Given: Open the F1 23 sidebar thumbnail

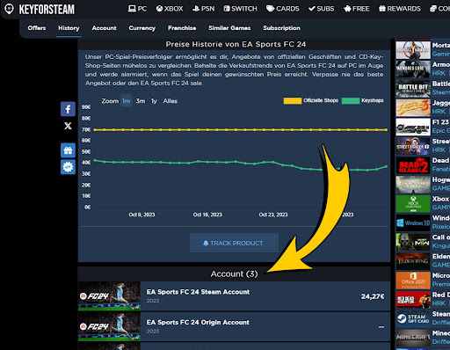Looking at the screenshot, I should (x=413, y=128).
